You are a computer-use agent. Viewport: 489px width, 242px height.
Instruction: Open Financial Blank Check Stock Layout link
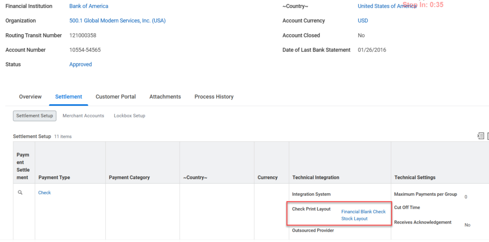point(363,215)
